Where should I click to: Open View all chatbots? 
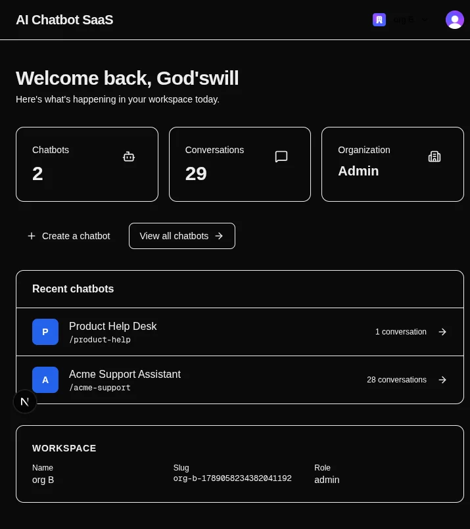tap(182, 236)
